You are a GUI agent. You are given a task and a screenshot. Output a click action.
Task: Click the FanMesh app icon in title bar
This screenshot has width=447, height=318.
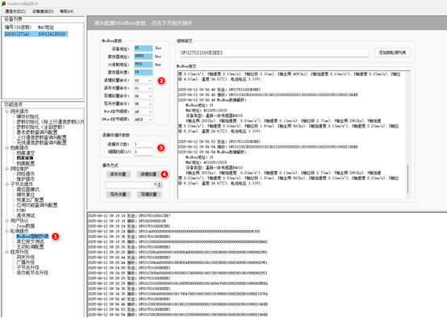[x=3, y=3]
